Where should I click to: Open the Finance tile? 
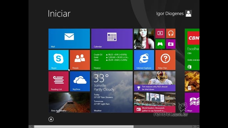coord(112,60)
